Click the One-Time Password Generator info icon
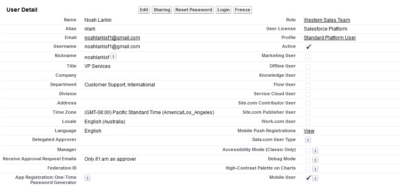This screenshot has width=400, height=186. 87,178
